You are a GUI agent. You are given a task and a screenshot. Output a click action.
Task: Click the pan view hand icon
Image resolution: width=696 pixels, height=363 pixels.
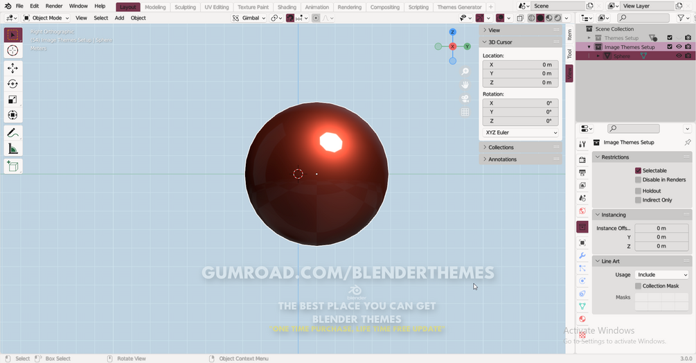tap(465, 85)
